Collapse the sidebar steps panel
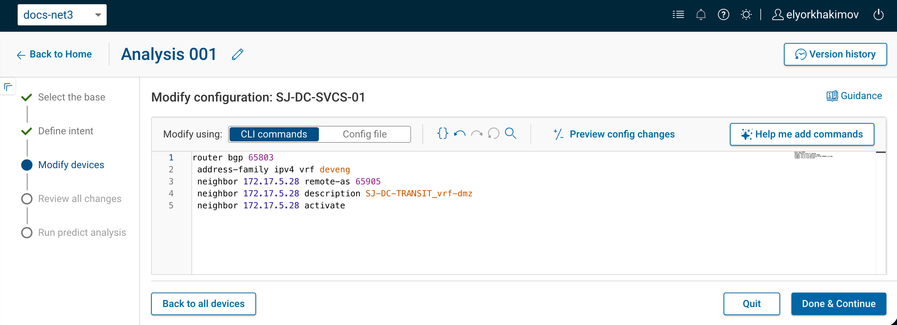This screenshot has height=325, width=897. click(8, 87)
